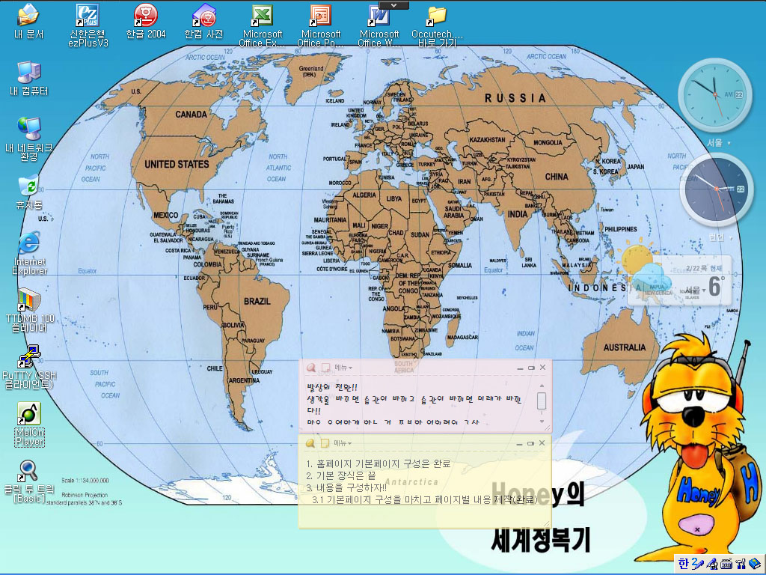Maximize the yellow memo note
766x575 pixels.
coord(530,443)
